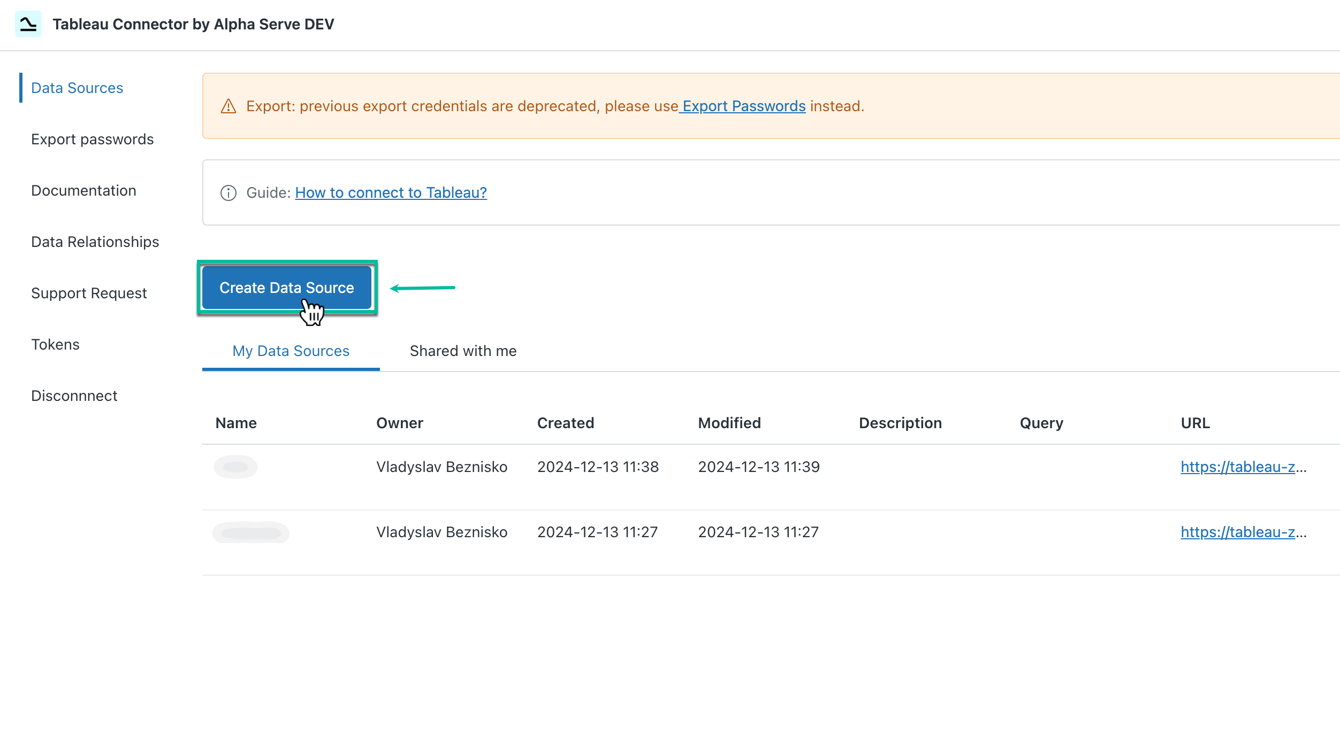
Task: Click Disconnnect in the sidebar
Action: click(74, 395)
